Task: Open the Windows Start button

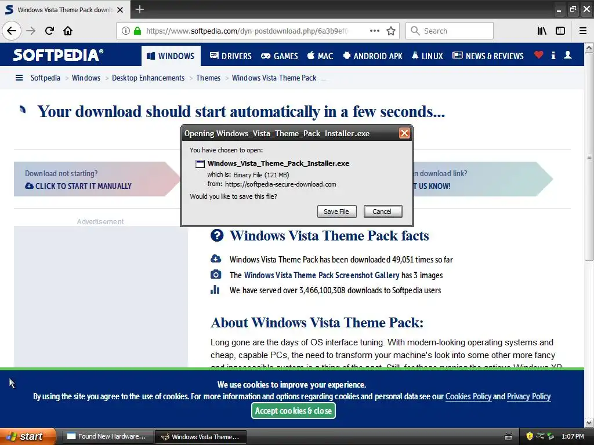Action: (x=28, y=436)
